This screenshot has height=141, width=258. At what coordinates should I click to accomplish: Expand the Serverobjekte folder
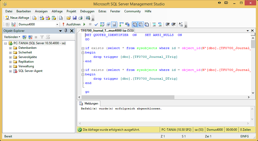(x=10, y=57)
